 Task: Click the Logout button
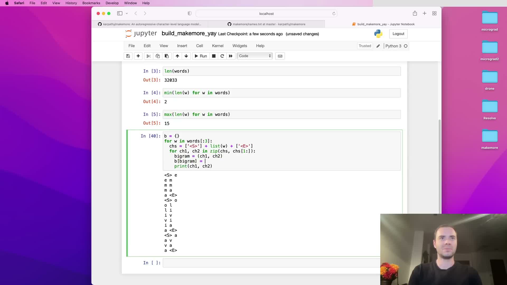click(398, 34)
